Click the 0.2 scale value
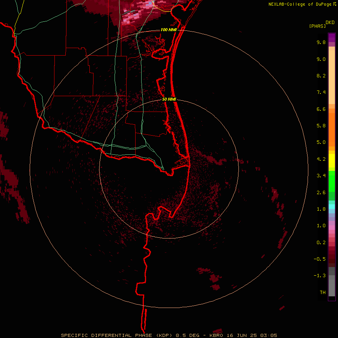 point(321,243)
